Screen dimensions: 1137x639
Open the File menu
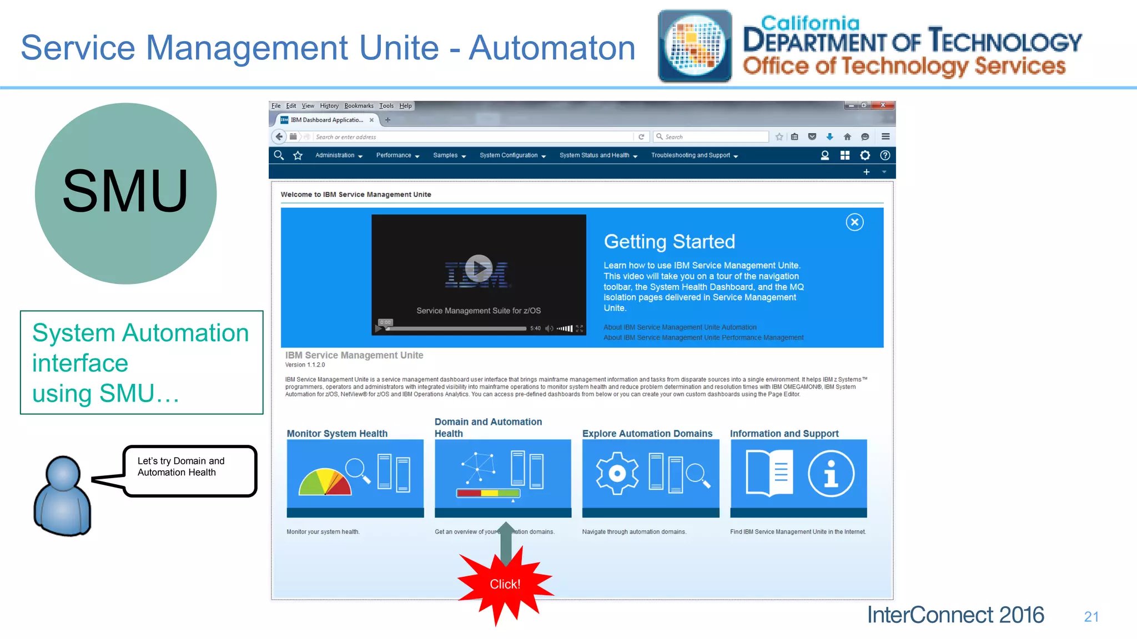pos(276,105)
